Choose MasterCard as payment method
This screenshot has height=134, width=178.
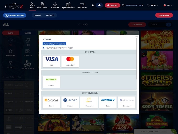click(x=70, y=61)
